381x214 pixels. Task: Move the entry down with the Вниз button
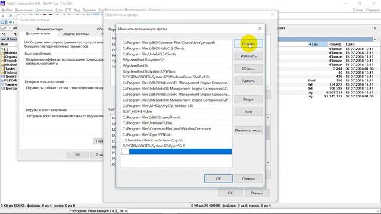click(x=248, y=112)
